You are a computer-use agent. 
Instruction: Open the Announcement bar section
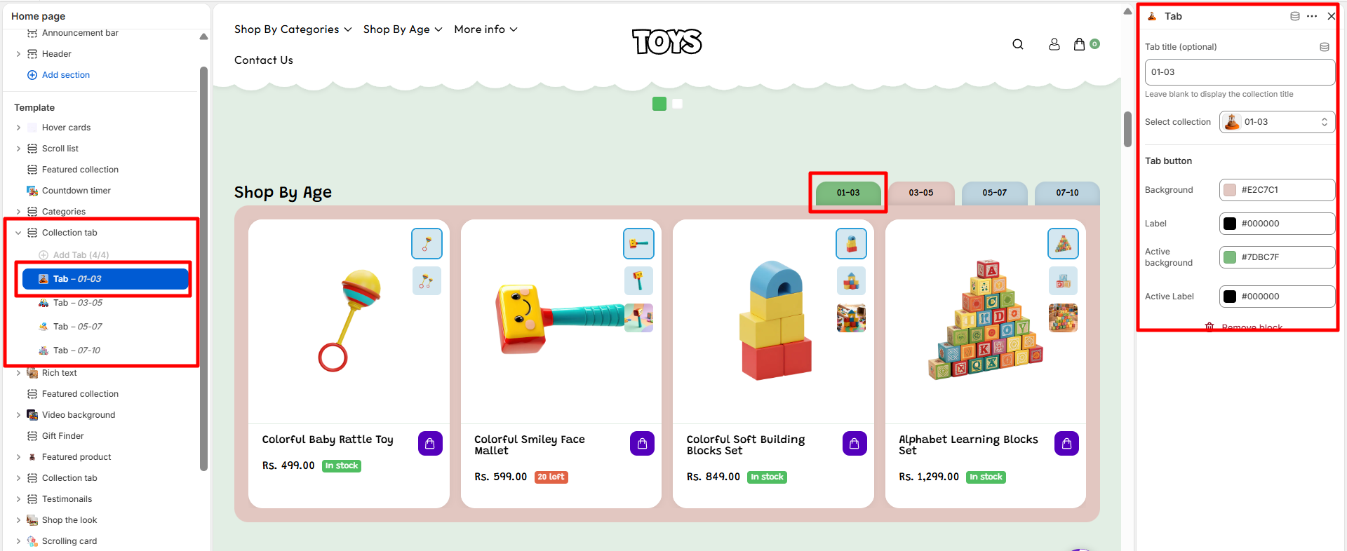coord(80,33)
